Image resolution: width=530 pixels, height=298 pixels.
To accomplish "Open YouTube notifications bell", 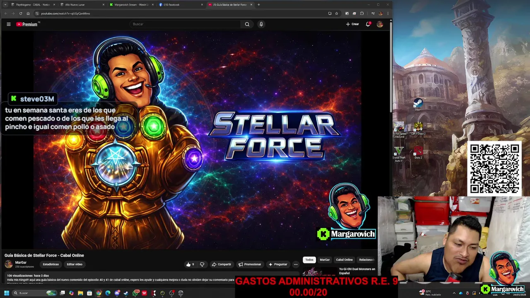I will click(368, 24).
